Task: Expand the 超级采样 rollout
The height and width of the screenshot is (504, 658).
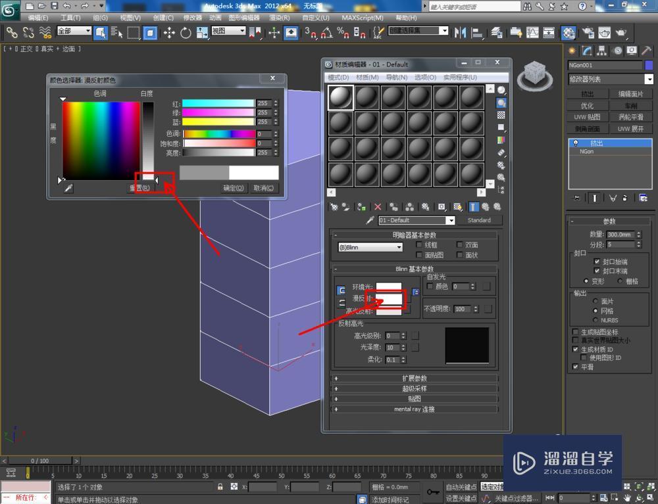Action: coord(415,389)
